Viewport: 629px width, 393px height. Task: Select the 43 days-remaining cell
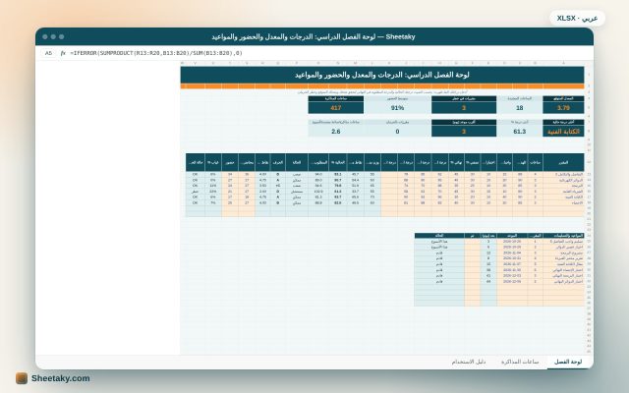[x=488, y=276]
